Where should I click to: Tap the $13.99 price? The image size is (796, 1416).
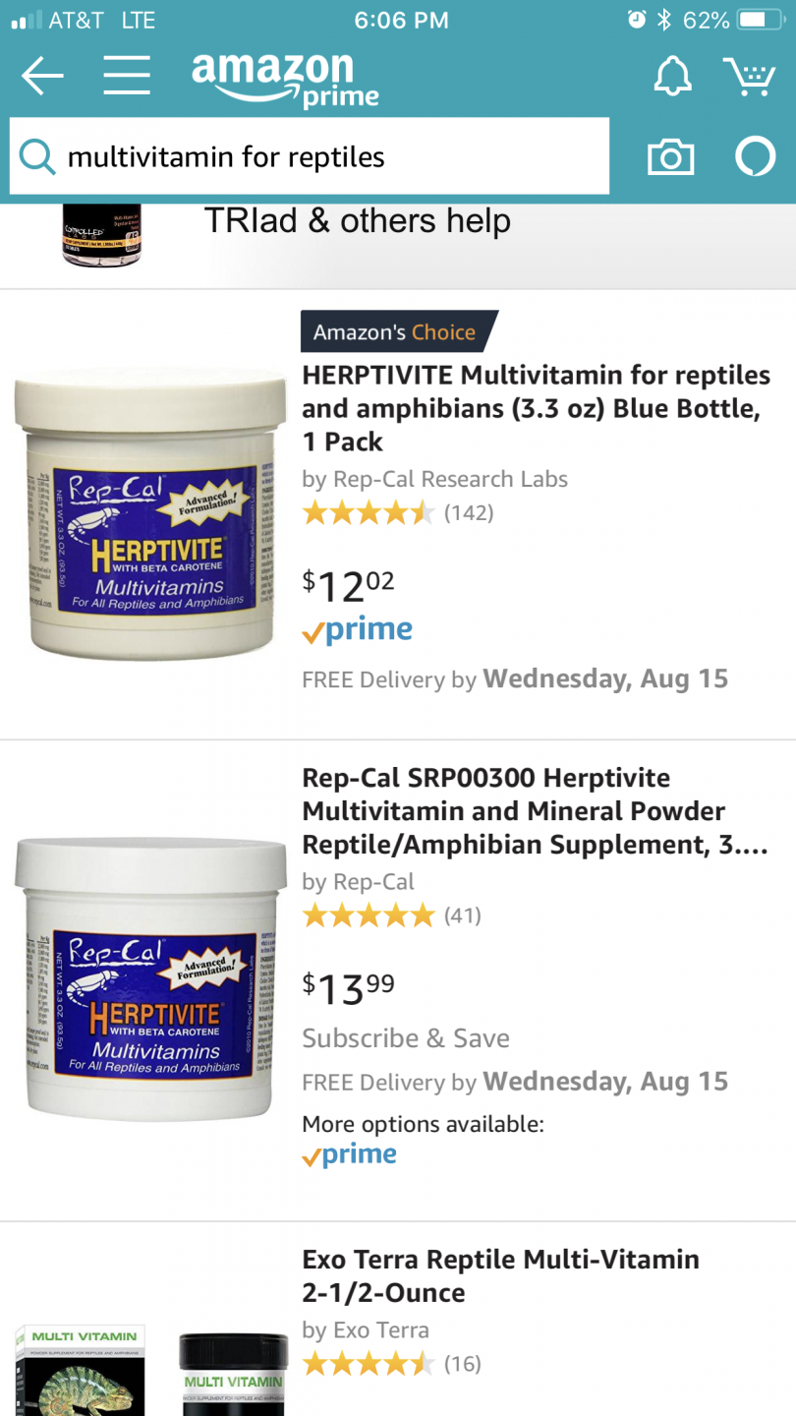click(x=349, y=987)
